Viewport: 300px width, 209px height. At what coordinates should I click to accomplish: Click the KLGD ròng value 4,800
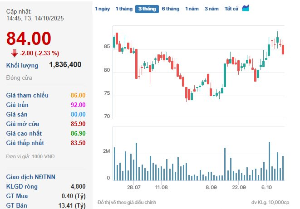(78, 186)
